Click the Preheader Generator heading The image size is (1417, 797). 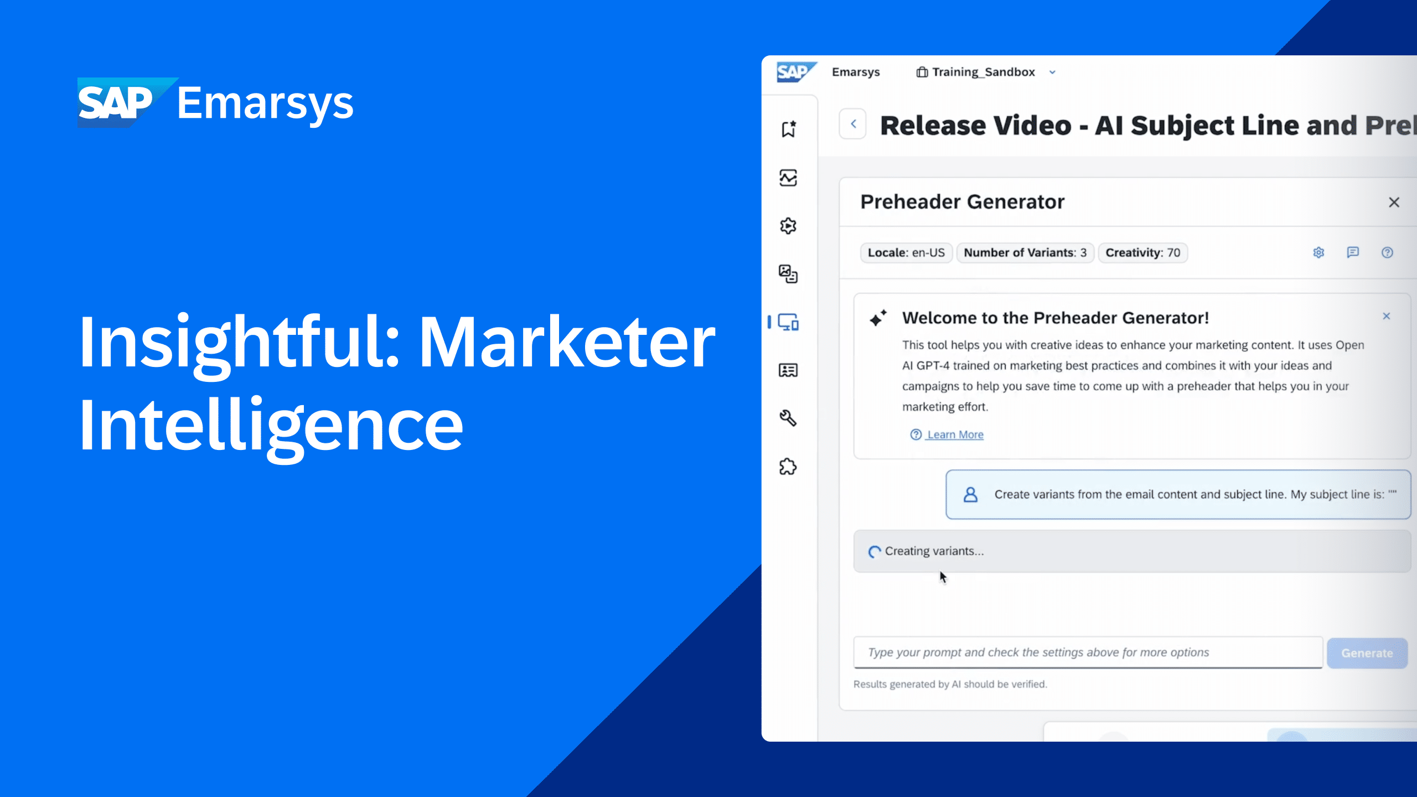click(963, 202)
